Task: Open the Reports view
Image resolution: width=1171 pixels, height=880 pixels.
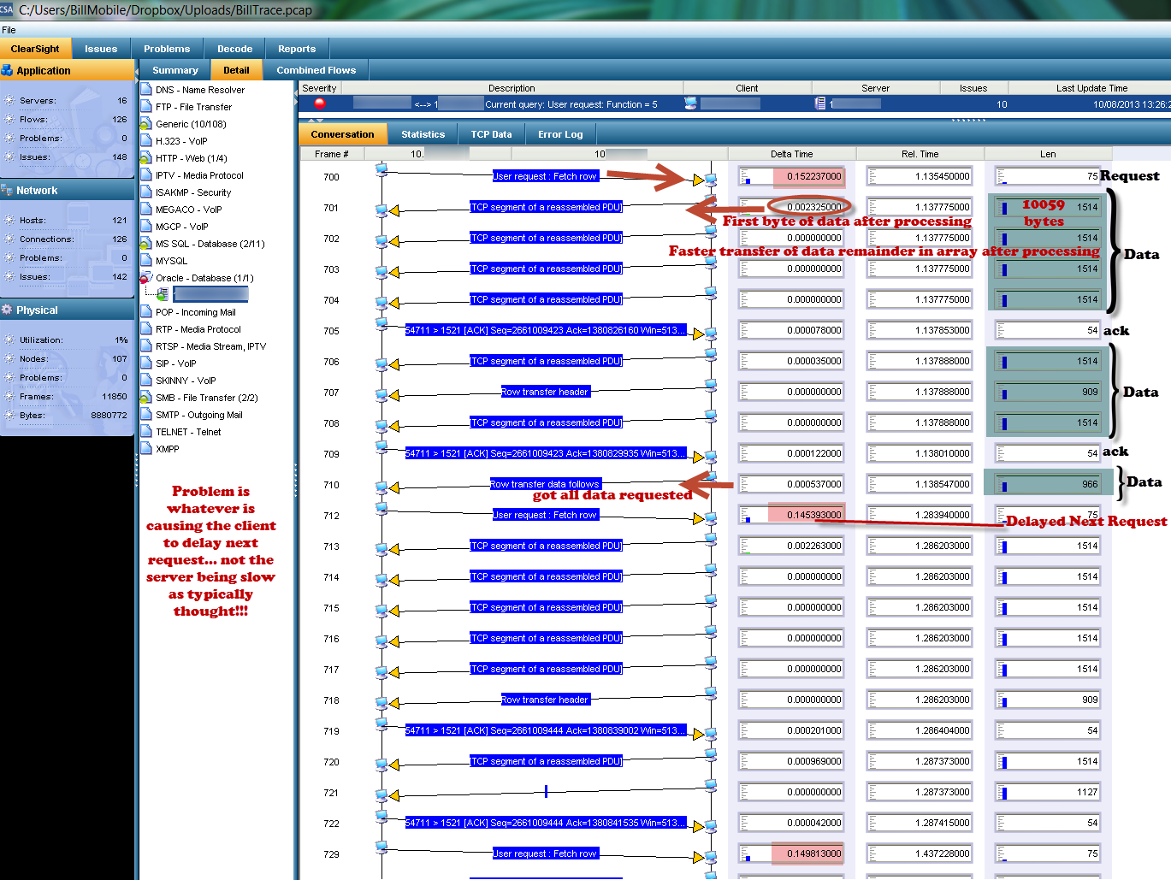Action: [x=297, y=49]
